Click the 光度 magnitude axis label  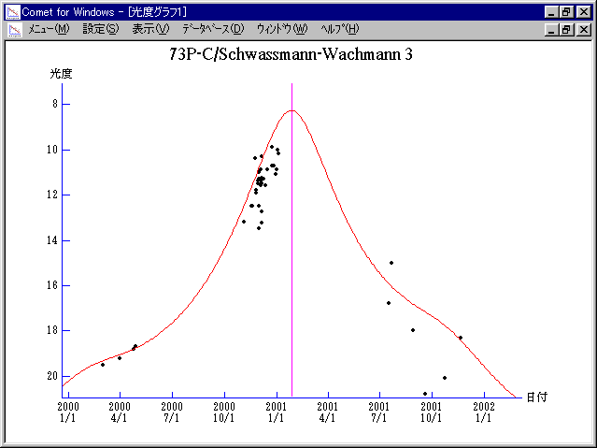(x=61, y=73)
